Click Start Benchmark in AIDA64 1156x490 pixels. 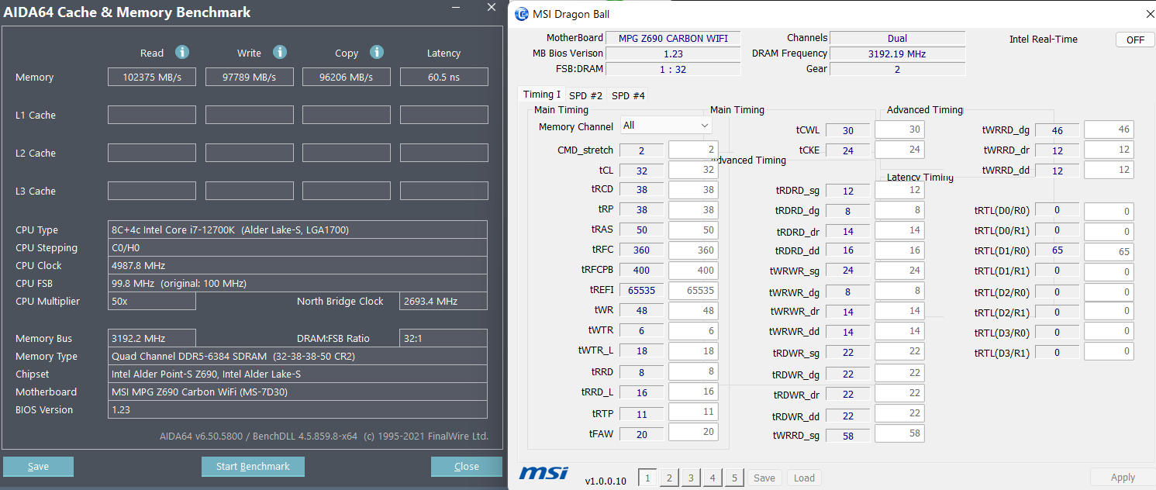point(253,466)
